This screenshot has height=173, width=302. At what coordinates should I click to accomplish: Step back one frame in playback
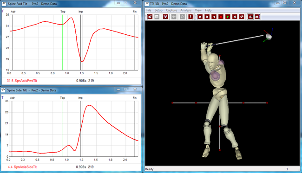tap(207, 17)
